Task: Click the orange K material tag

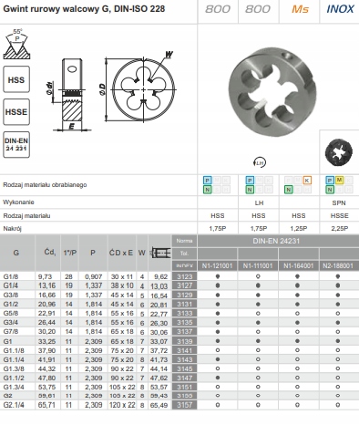Action: pyautogui.click(x=307, y=181)
